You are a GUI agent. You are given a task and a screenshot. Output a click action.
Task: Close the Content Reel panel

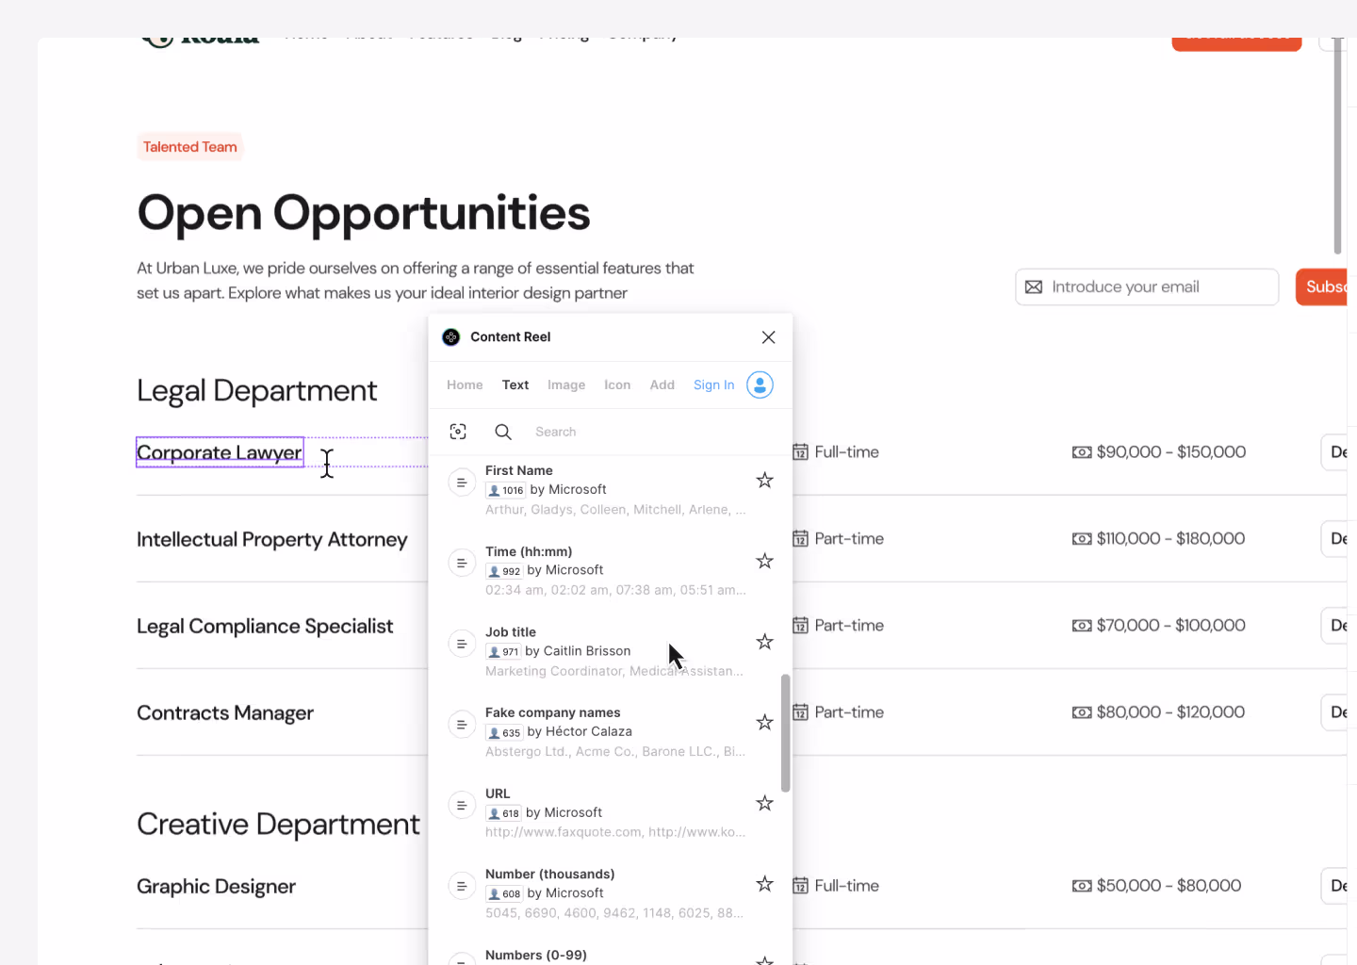click(769, 337)
